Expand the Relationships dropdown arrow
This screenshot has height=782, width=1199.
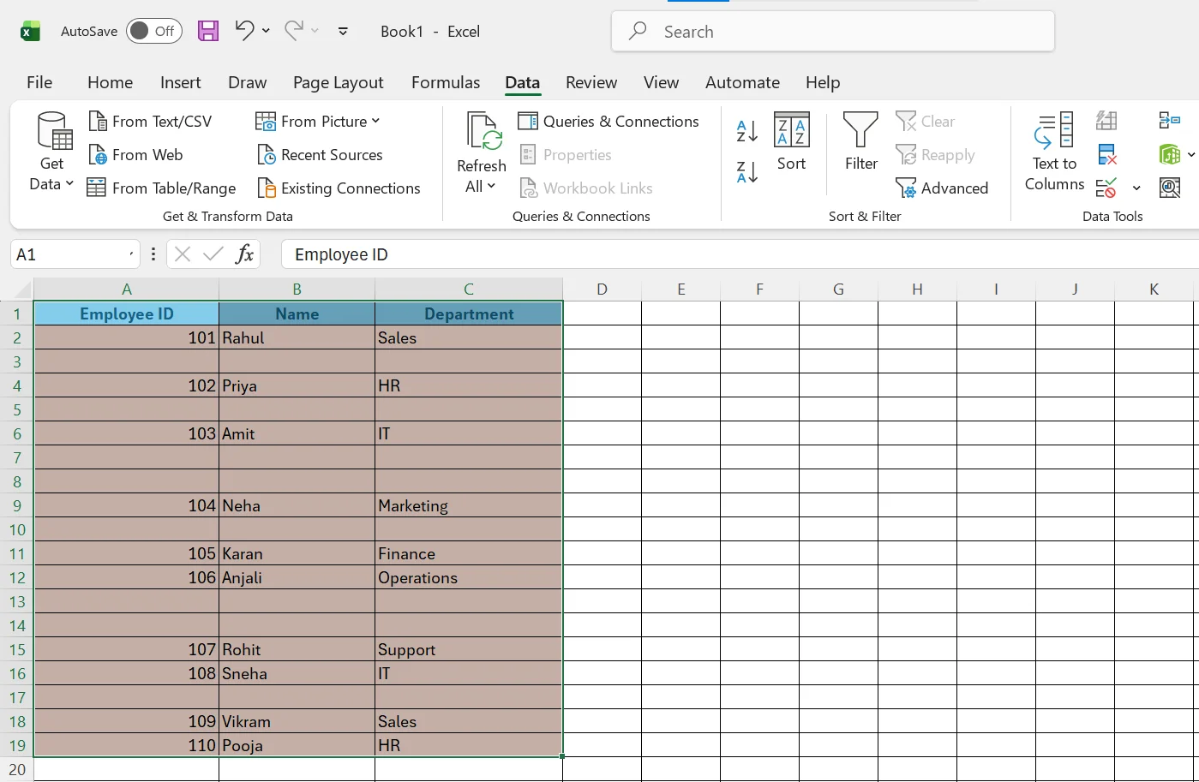click(x=1191, y=156)
